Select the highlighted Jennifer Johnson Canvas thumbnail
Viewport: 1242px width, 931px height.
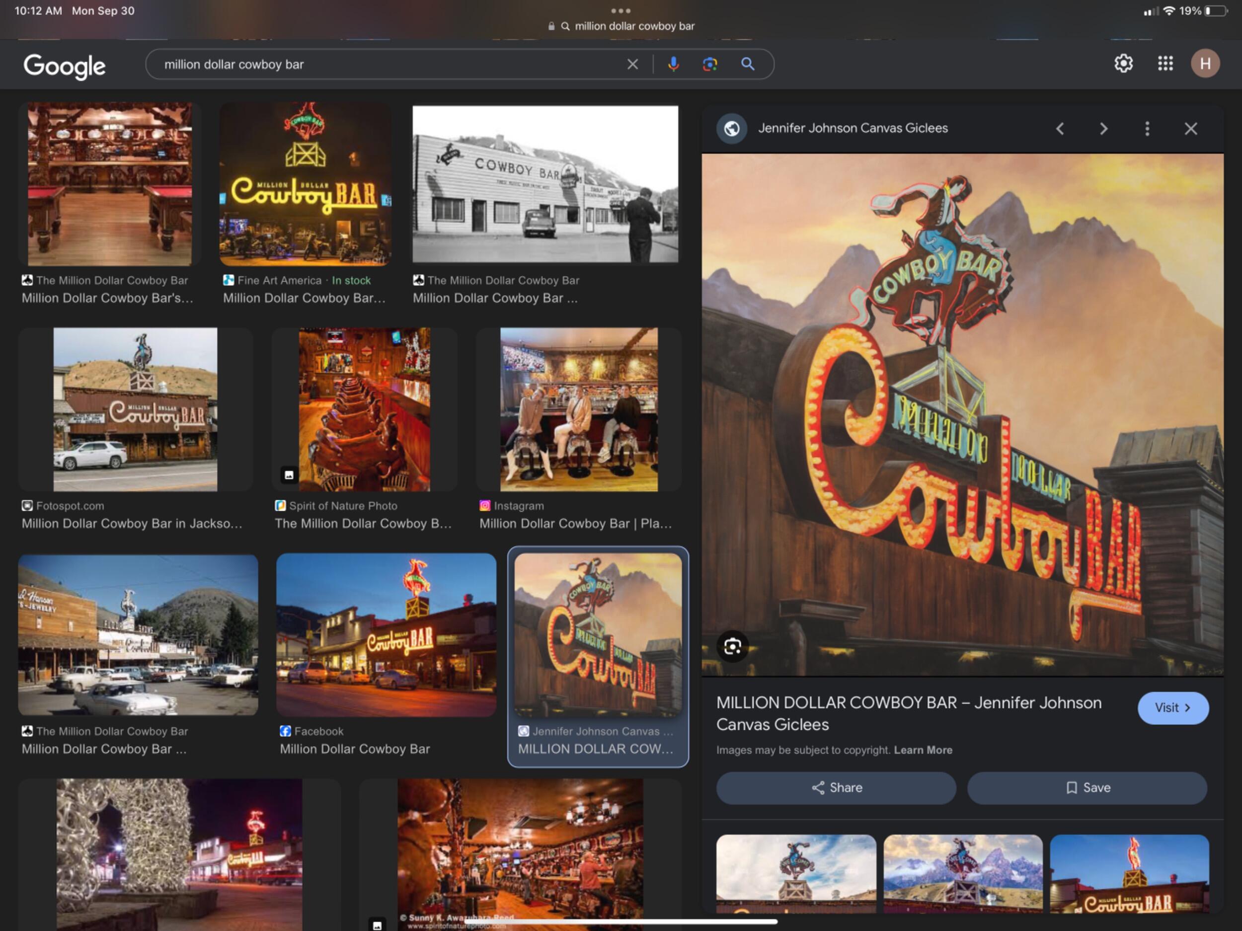pyautogui.click(x=598, y=634)
